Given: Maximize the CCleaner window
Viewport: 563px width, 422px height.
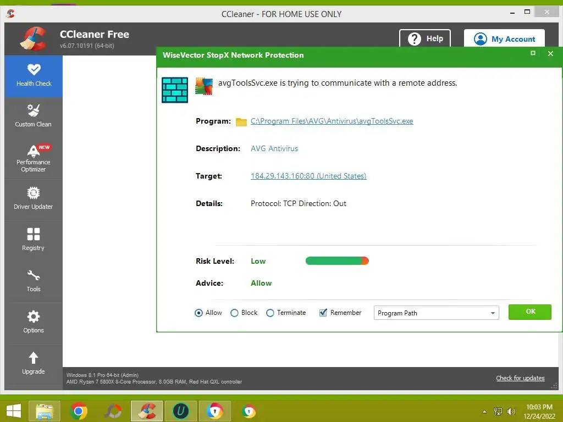Looking at the screenshot, I should [527, 12].
